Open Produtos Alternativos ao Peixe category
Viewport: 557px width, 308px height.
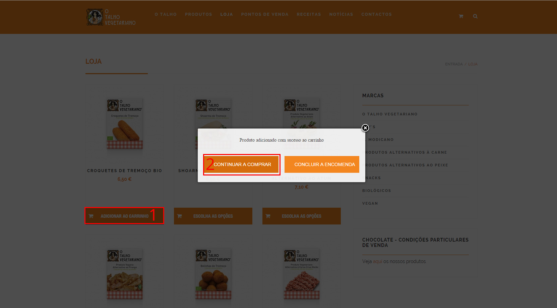click(x=406, y=165)
